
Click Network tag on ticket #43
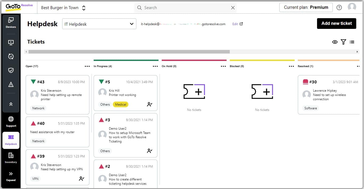pyautogui.click(x=38, y=108)
